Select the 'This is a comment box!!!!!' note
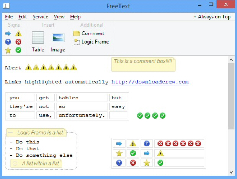The height and width of the screenshot is (179, 237). (143, 64)
